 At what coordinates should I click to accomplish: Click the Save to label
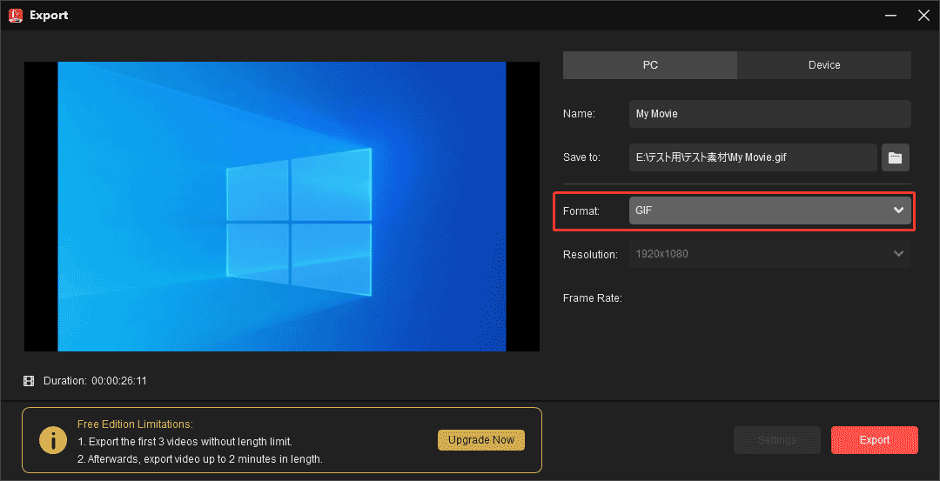coord(581,157)
